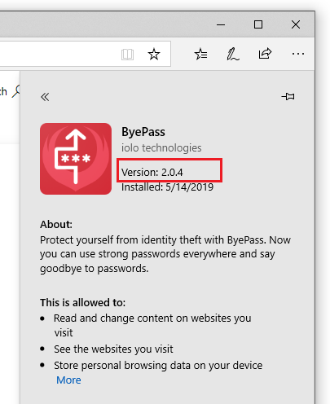Click the ByePass extension title
This screenshot has height=404, width=330.
(x=143, y=132)
